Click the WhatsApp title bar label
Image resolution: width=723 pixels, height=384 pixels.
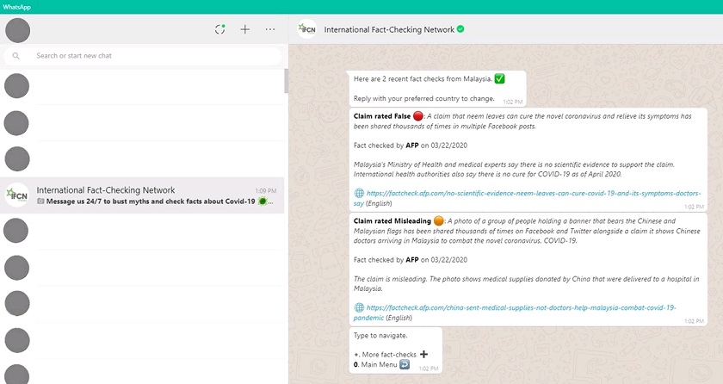pos(16,7)
